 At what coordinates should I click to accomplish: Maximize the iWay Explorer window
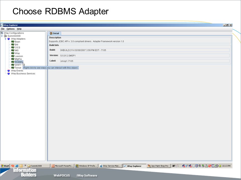point(227,25)
